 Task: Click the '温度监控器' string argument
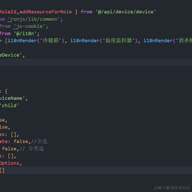tap(118, 40)
